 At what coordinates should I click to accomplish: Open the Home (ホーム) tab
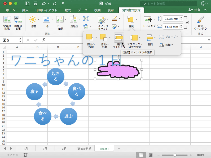(x=11, y=10)
